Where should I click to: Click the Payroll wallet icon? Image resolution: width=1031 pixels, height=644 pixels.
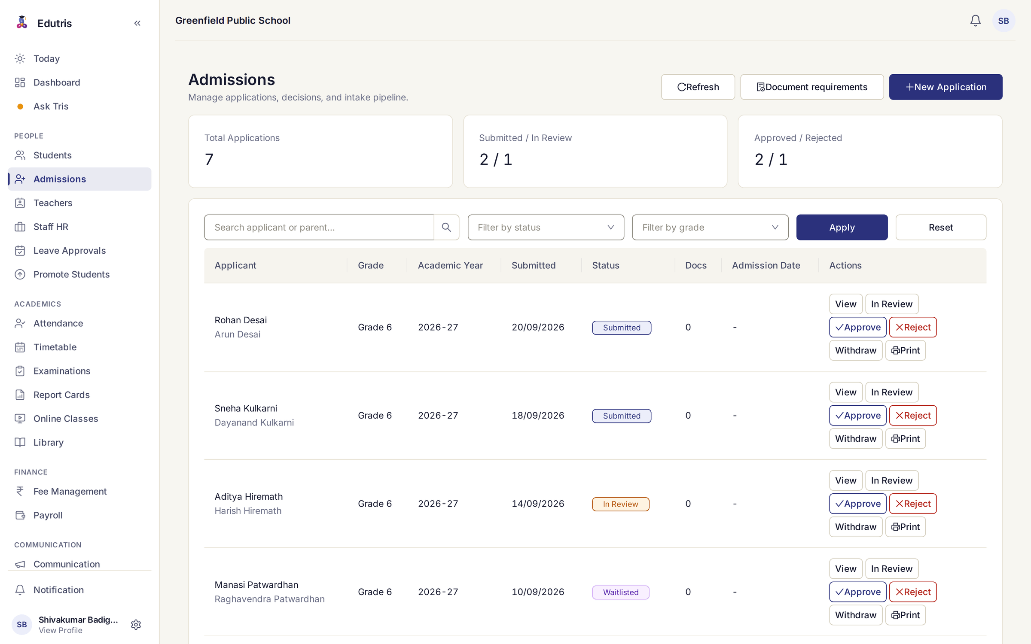(20, 515)
